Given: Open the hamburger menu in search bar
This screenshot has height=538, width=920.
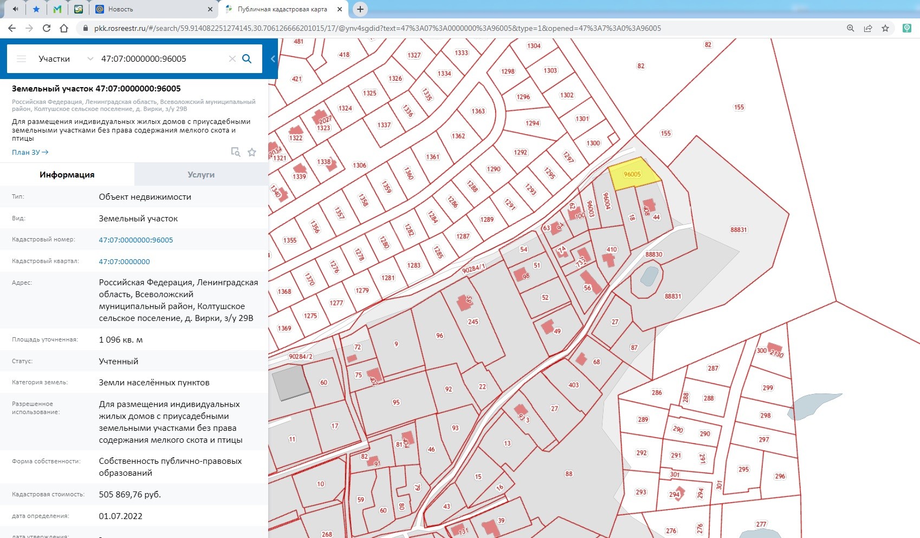Looking at the screenshot, I should click(x=22, y=59).
